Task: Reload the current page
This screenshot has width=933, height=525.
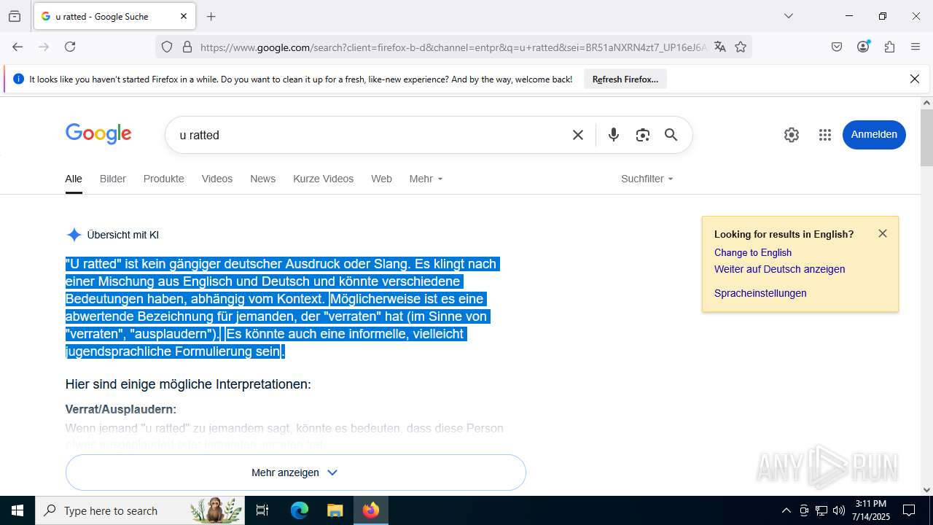Action: [70, 47]
